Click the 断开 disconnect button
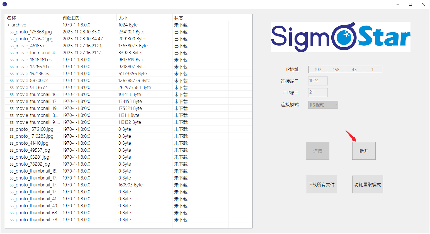 364,151
